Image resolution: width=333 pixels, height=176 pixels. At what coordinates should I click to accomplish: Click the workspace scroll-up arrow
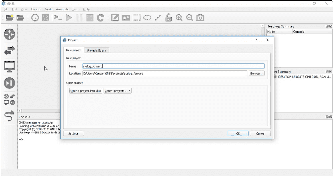point(263,26)
